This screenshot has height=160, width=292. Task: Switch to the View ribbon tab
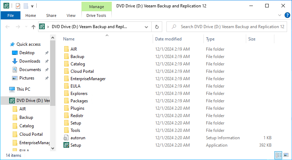click(71, 15)
